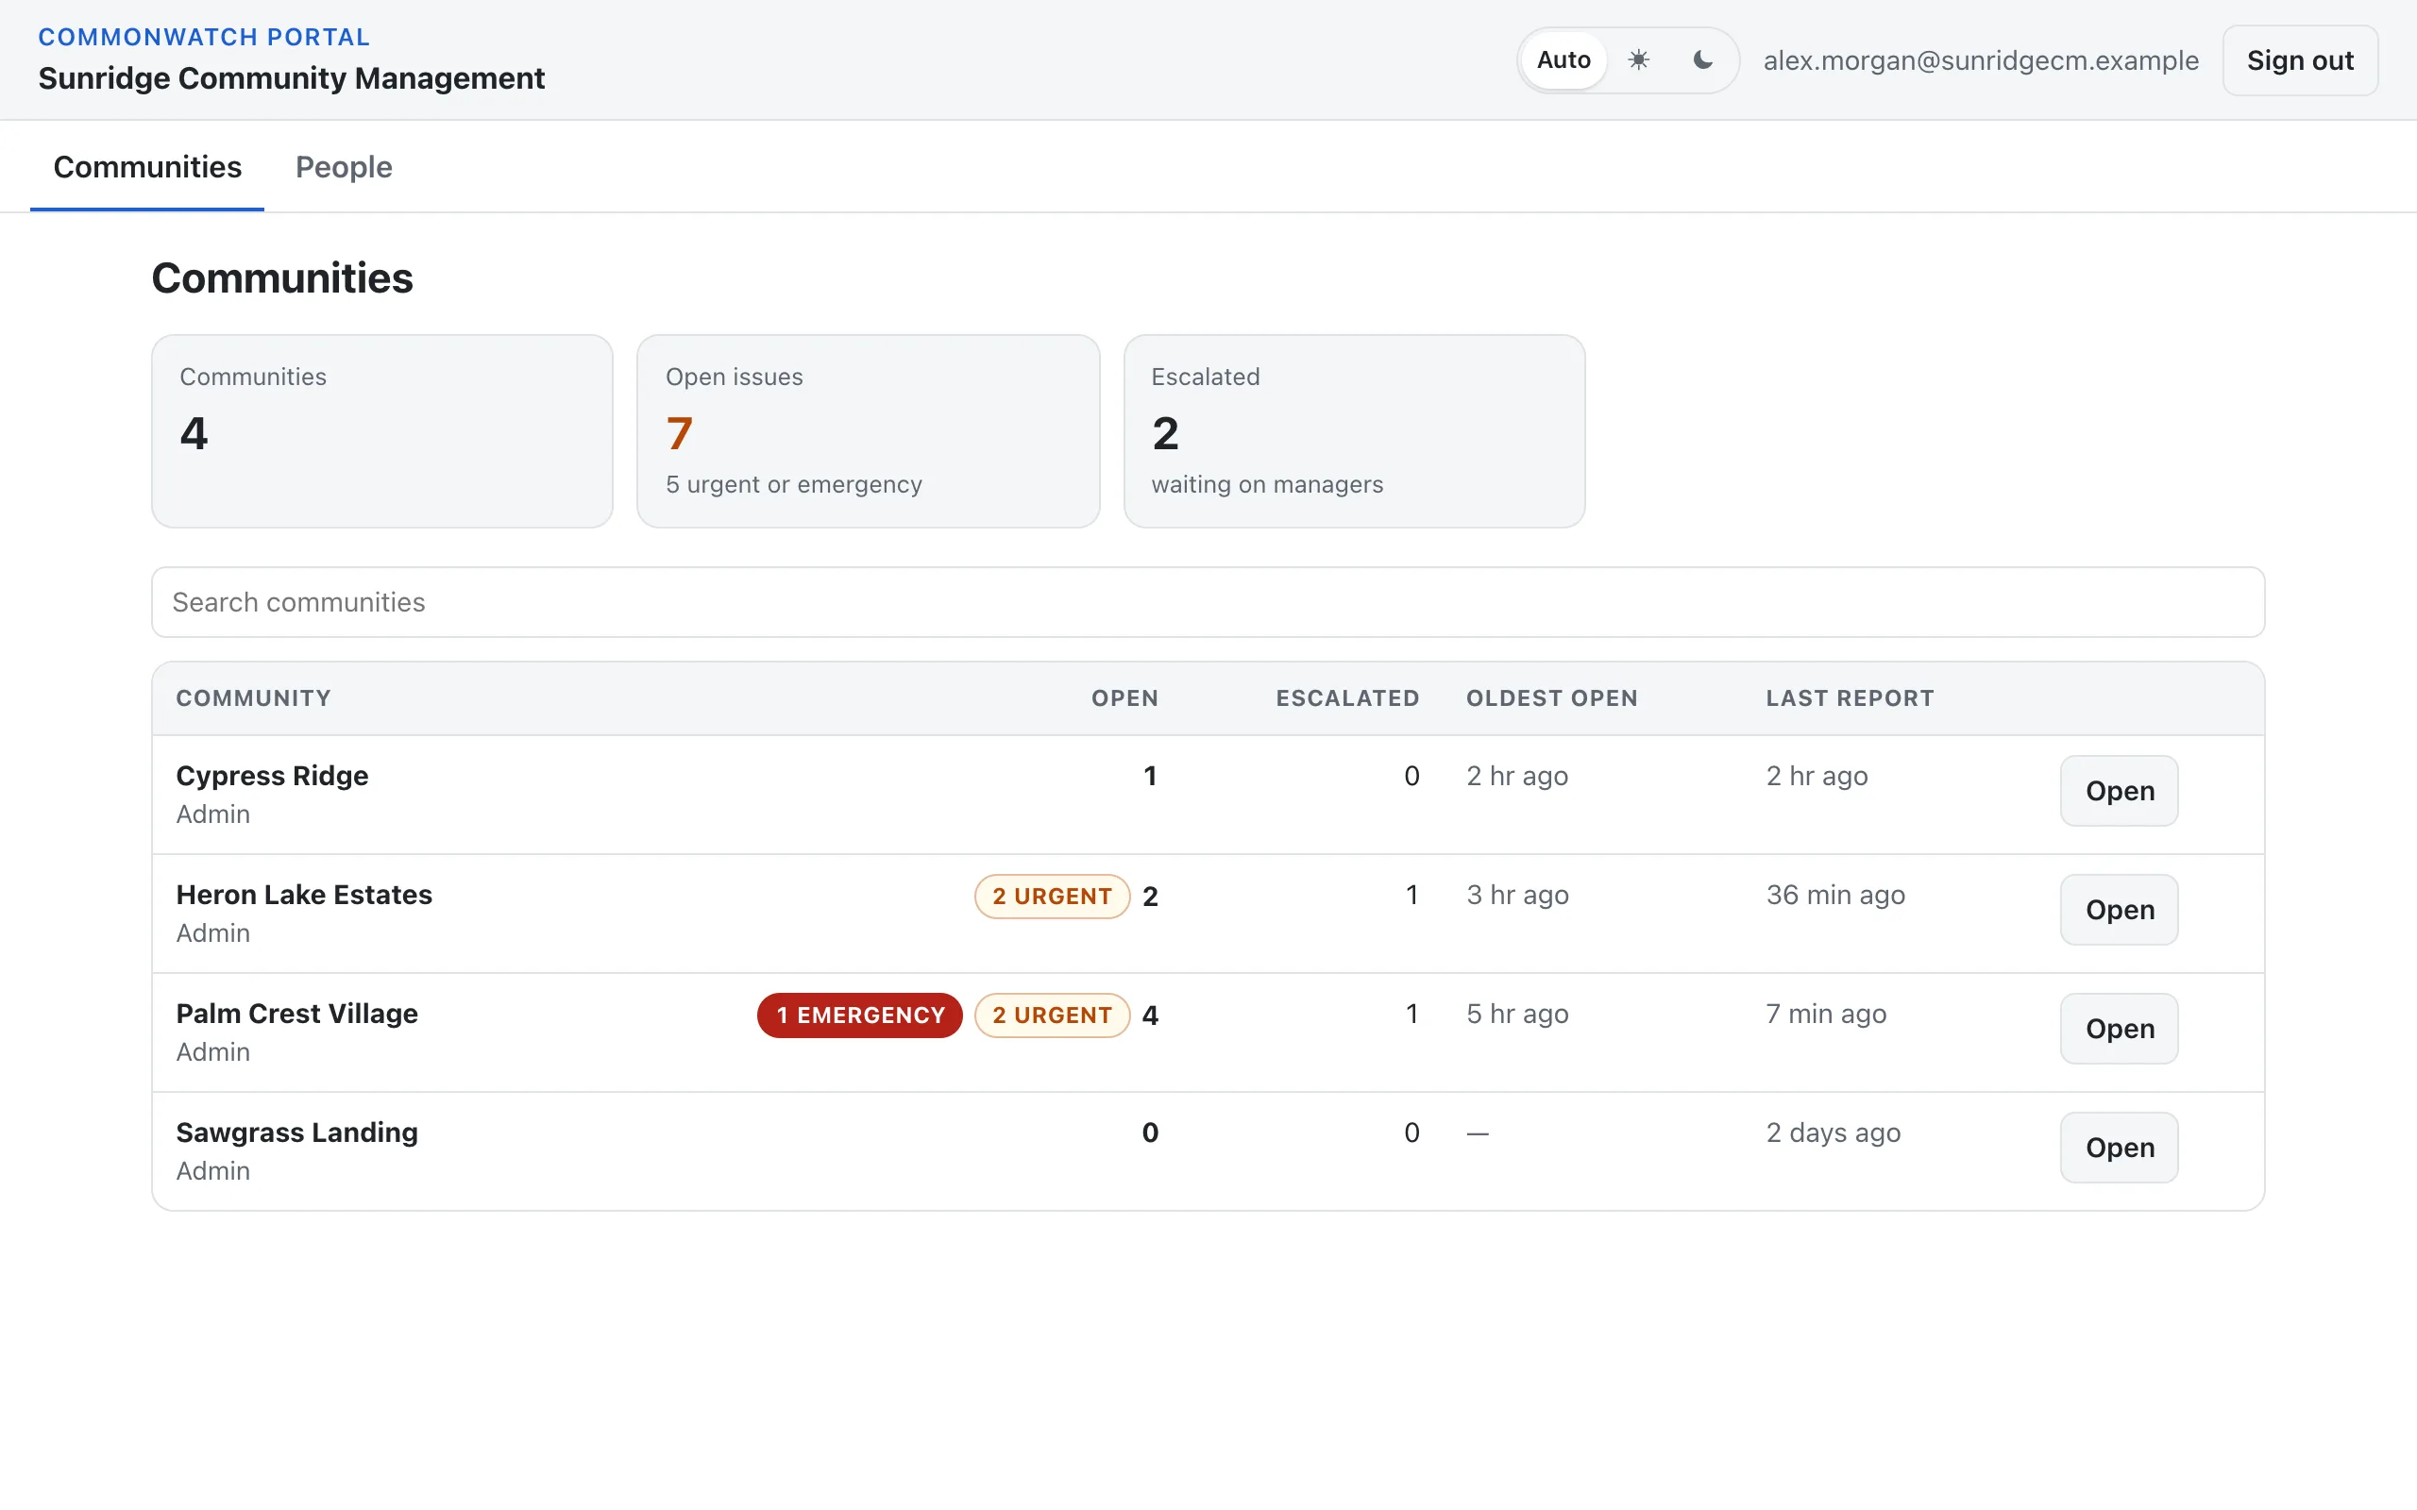The width and height of the screenshot is (2417, 1510).
Task: Click the Open issues summary card
Action: click(868, 430)
